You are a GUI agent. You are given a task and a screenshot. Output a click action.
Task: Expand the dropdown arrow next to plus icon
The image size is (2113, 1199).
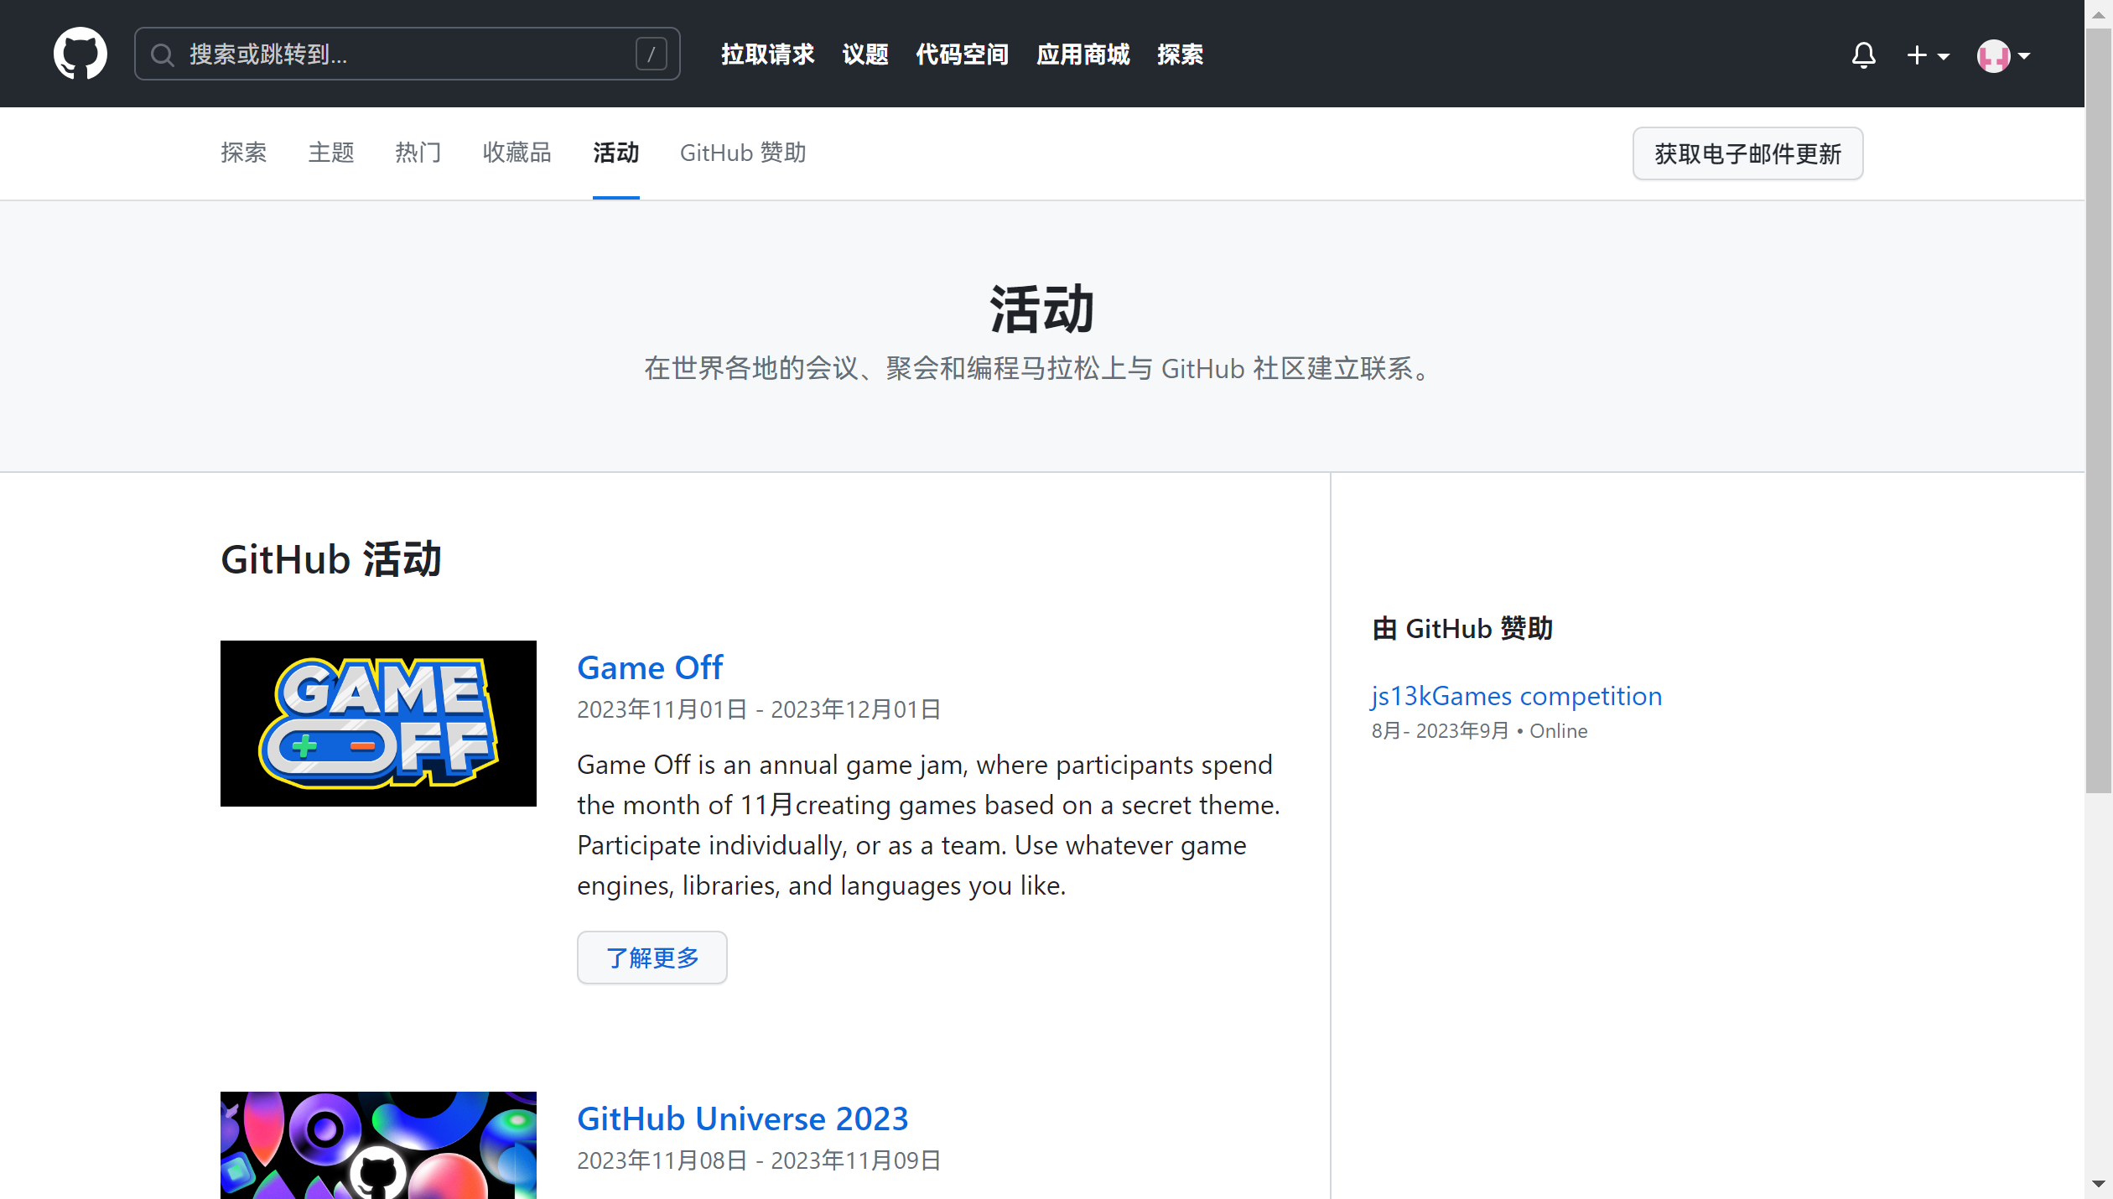(1943, 57)
